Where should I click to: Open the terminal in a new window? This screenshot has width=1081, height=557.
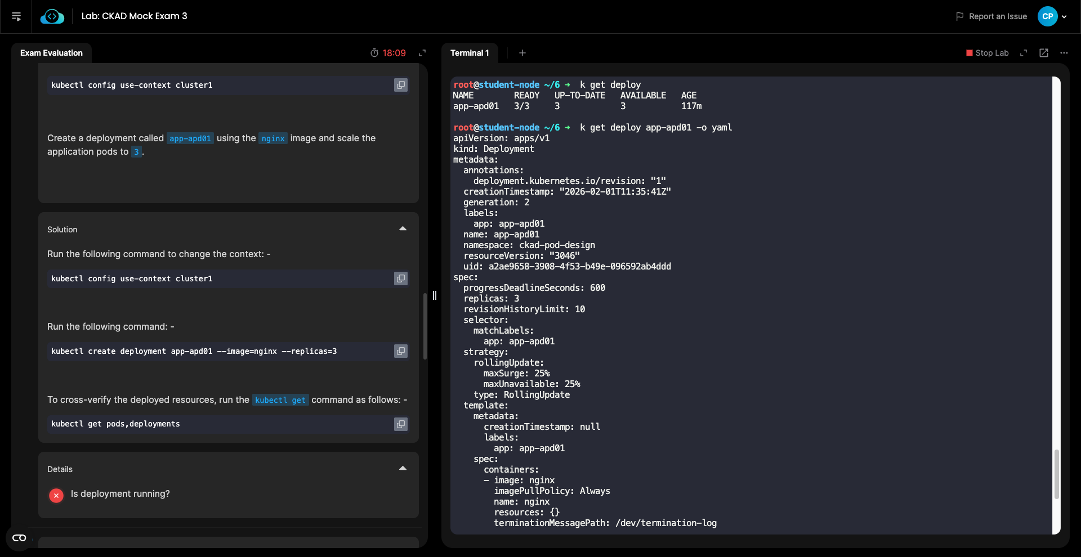(1043, 53)
